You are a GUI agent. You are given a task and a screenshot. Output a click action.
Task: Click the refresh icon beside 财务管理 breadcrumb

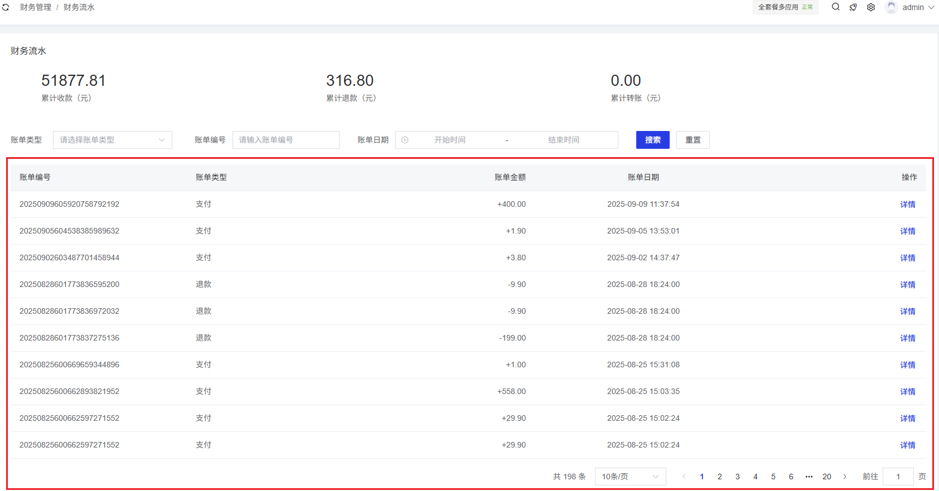pos(6,7)
